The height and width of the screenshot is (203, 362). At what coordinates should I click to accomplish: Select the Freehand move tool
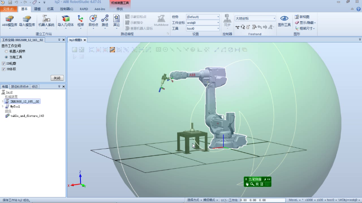pyautogui.click(x=237, y=27)
